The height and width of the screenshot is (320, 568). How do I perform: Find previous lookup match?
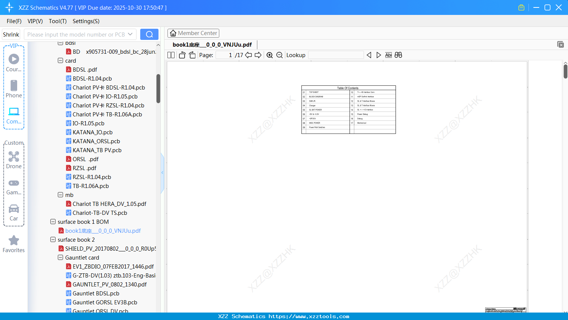point(369,55)
